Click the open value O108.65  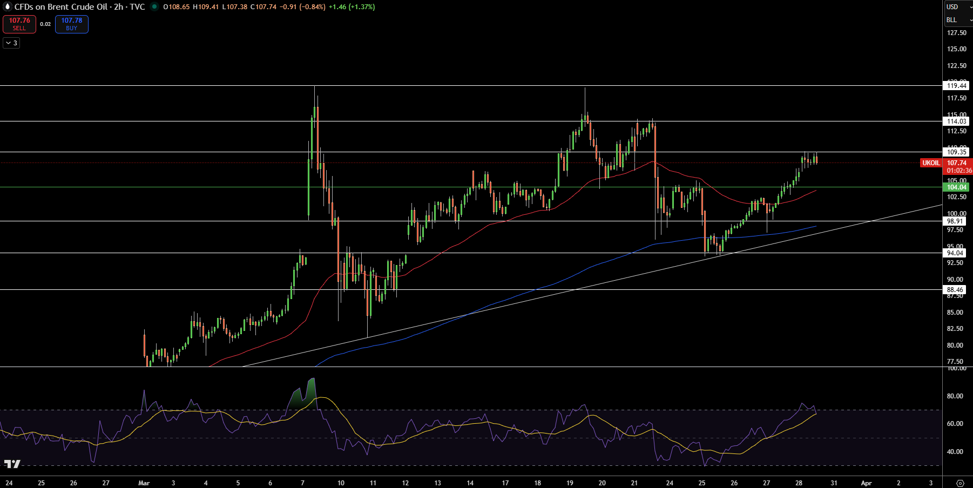coord(177,7)
